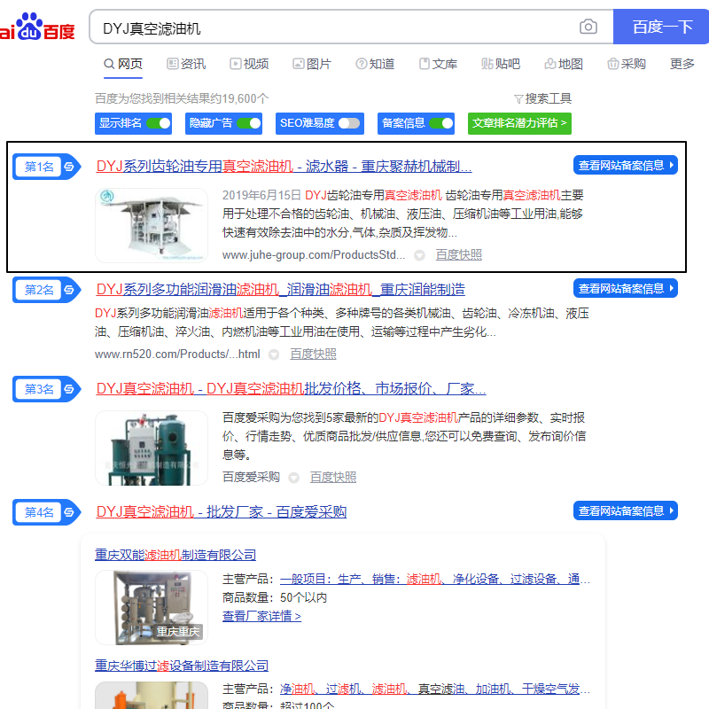This screenshot has width=709, height=709.
Task: Click the 第3名 rank badge
Action: [x=47, y=389]
